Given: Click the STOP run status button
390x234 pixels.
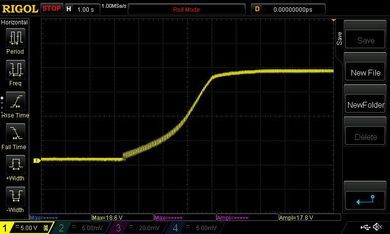Looking at the screenshot, I should click(x=52, y=9).
